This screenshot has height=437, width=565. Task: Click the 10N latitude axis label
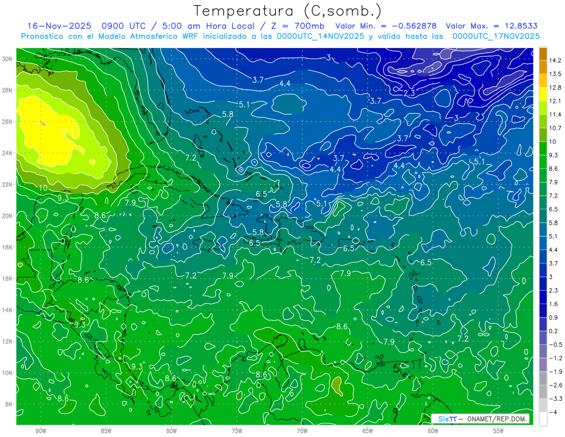pyautogui.click(x=8, y=373)
